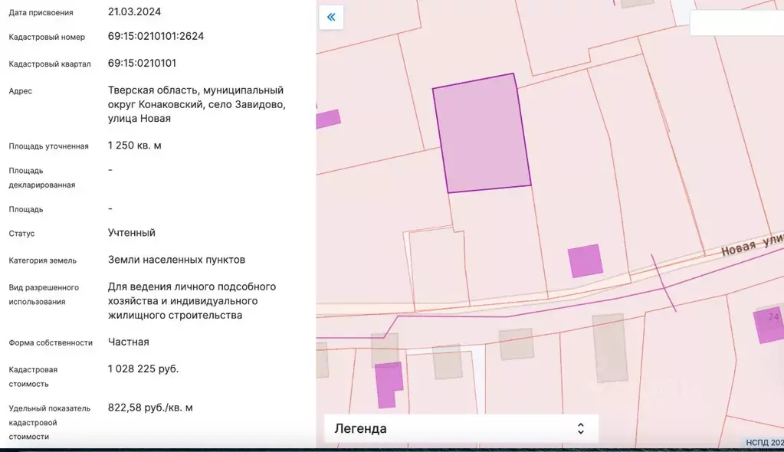Screen dimensions: 784x452
Task: Click the Площадь декларированная field label
Action: [42, 178]
